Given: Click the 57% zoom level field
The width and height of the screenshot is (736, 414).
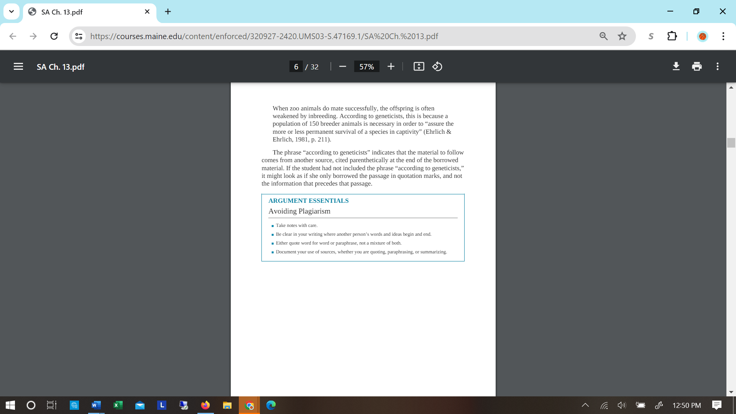Looking at the screenshot, I should tap(366, 67).
